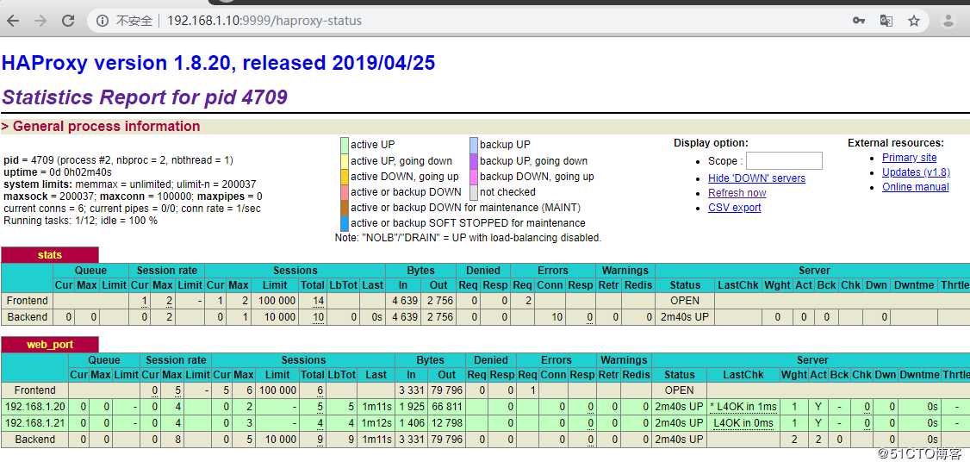This screenshot has height=468, width=970.
Task: Click the backup UP blue swatch
Action: (474, 145)
